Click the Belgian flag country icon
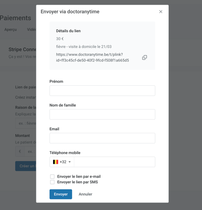The height and width of the screenshot is (210, 202). [x=56, y=162]
